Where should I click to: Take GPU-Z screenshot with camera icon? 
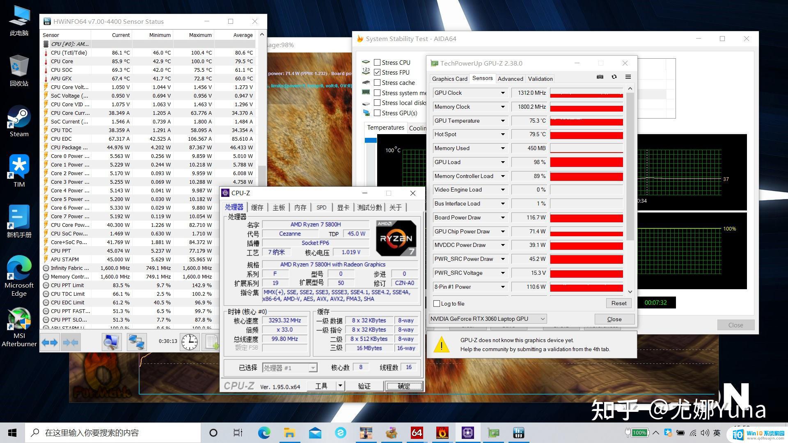(600, 77)
